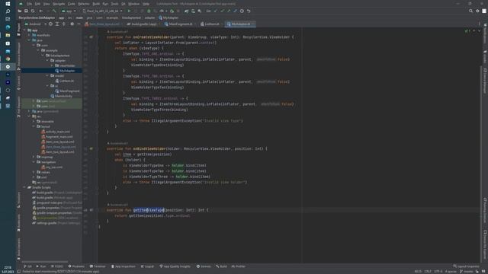
Task: Click the Search Everywhere magnifier icon
Action: click(x=470, y=11)
